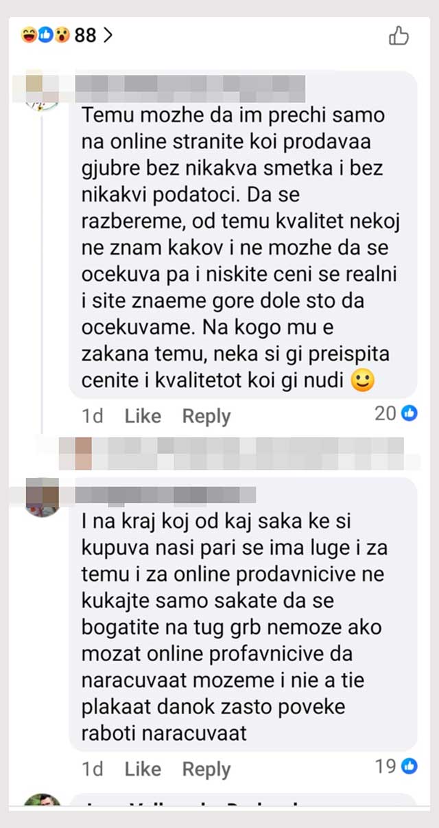Click the 1d timestamp under second comment
Viewport: 439px width, 828px height.
coord(93,770)
